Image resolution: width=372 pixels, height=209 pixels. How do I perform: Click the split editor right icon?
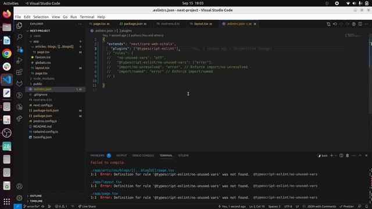click(360, 24)
